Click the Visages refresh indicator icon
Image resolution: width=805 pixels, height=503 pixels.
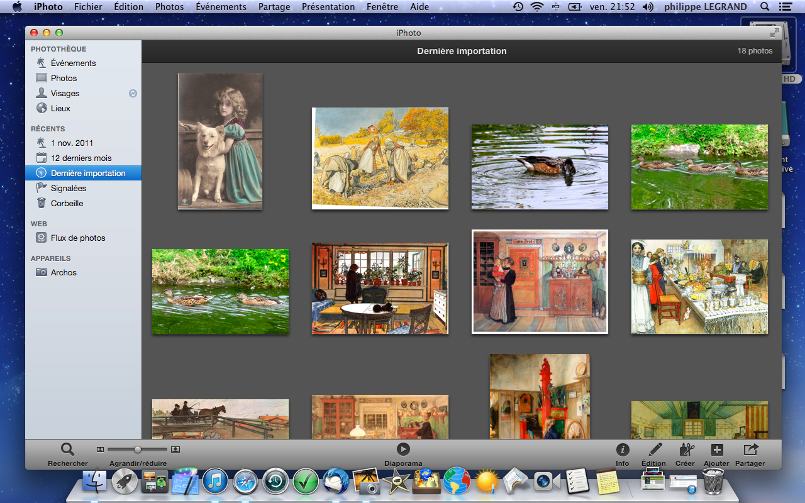(133, 93)
